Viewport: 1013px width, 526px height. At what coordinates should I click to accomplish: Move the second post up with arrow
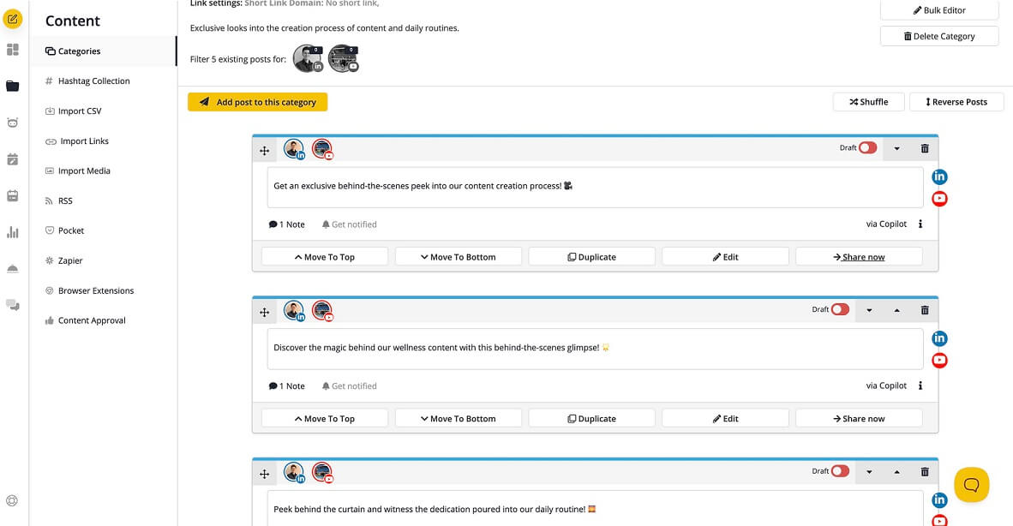click(896, 310)
